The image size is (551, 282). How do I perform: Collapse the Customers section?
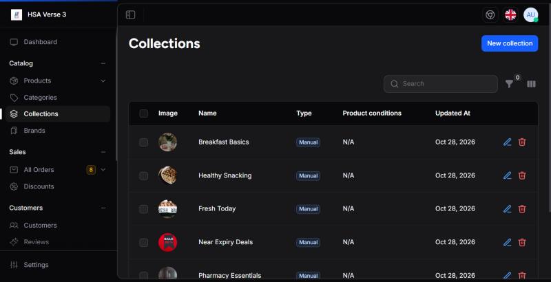pos(103,208)
